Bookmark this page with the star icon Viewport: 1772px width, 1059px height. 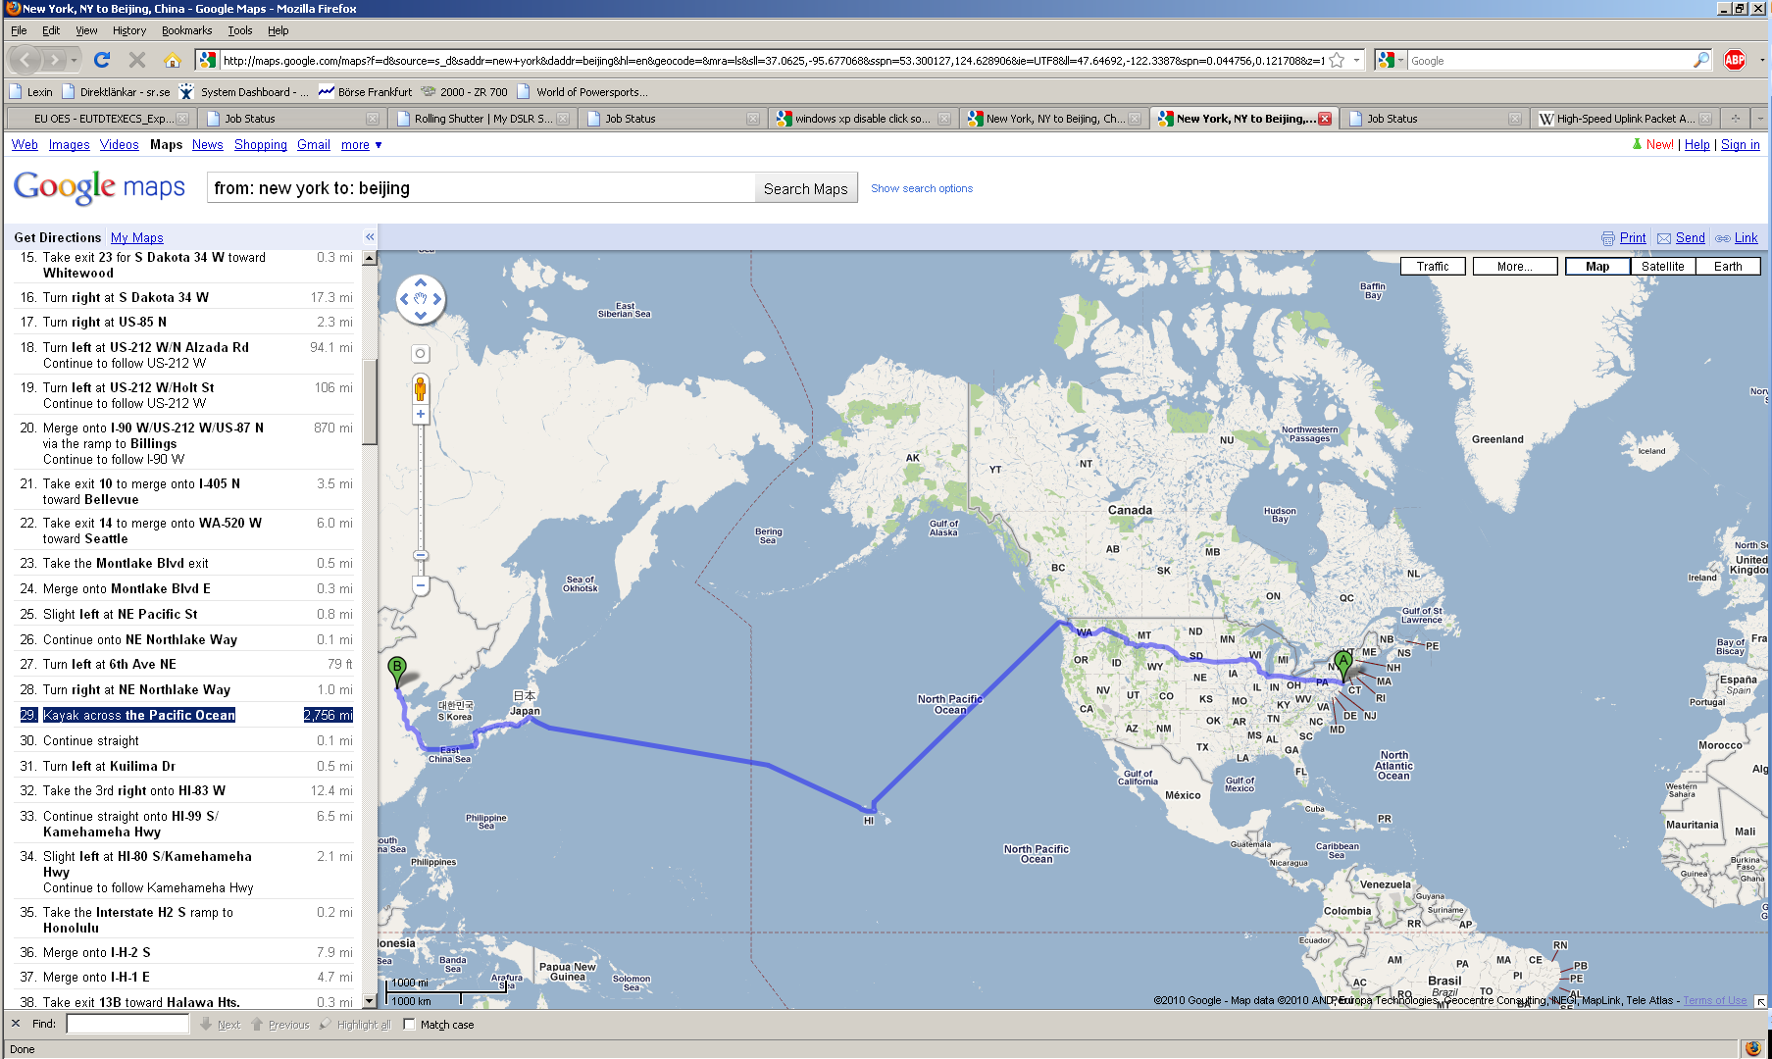(x=1337, y=61)
